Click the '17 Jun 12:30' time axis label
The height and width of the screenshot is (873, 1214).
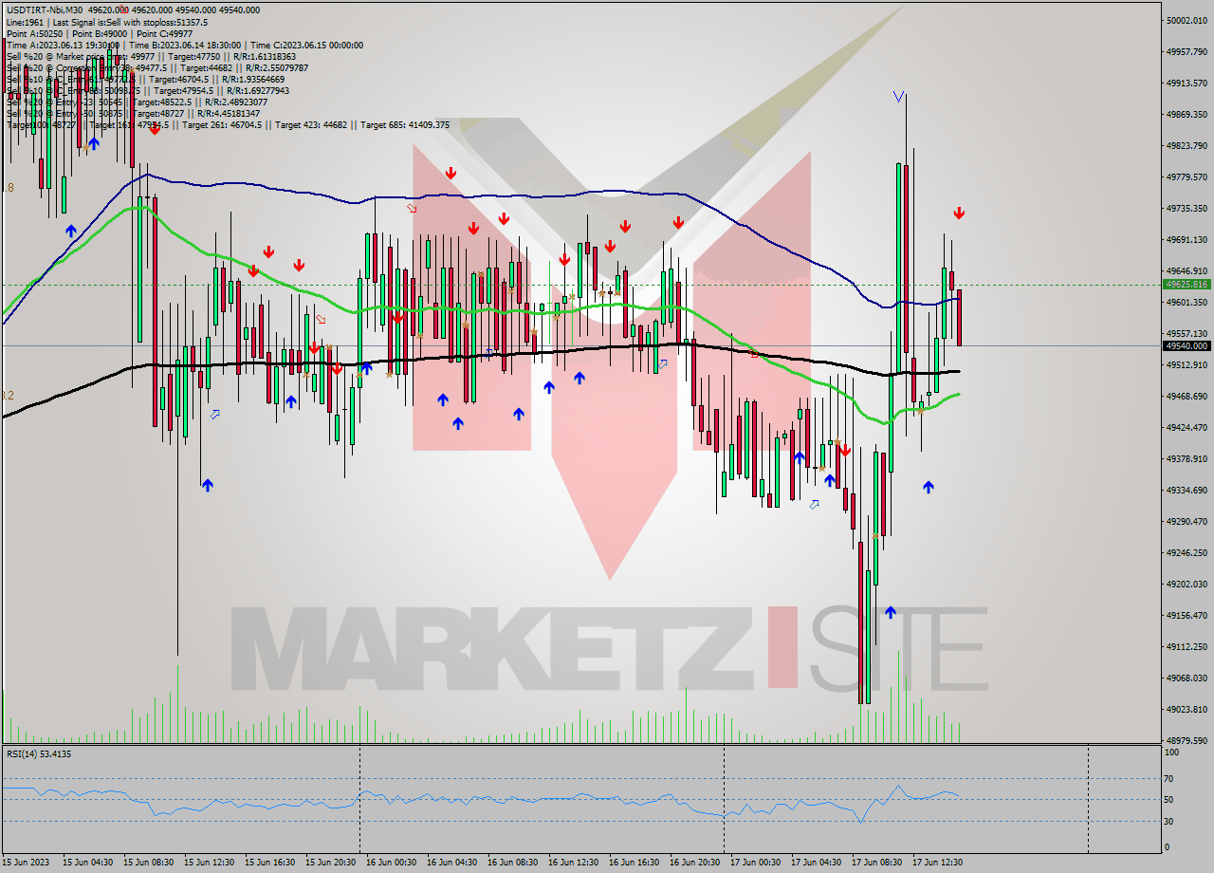tap(937, 863)
